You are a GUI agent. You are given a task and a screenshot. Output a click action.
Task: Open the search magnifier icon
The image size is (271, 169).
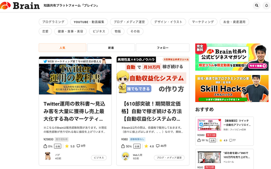[x=257, y=6]
